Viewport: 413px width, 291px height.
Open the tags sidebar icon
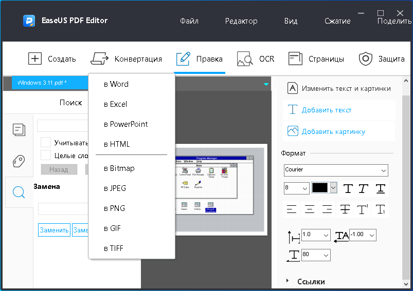19,161
